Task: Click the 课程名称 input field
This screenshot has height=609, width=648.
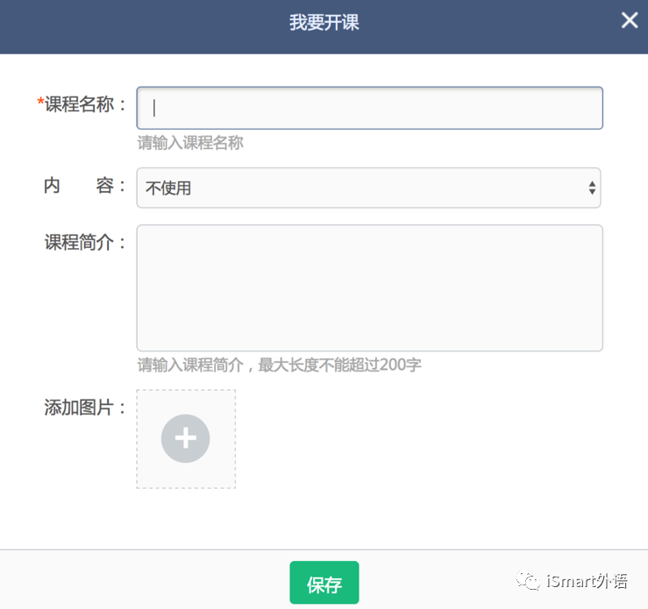Action: point(369,108)
